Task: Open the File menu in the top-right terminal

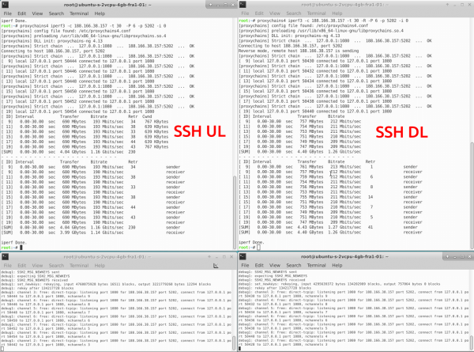Action: (x=243, y=13)
